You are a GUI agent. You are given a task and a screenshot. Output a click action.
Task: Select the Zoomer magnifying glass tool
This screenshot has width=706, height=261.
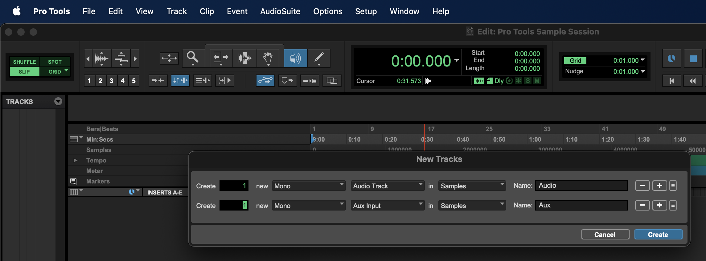(x=193, y=58)
